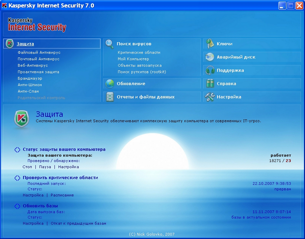
Task: Select Почтовый Антивирус
Action: point(38,59)
